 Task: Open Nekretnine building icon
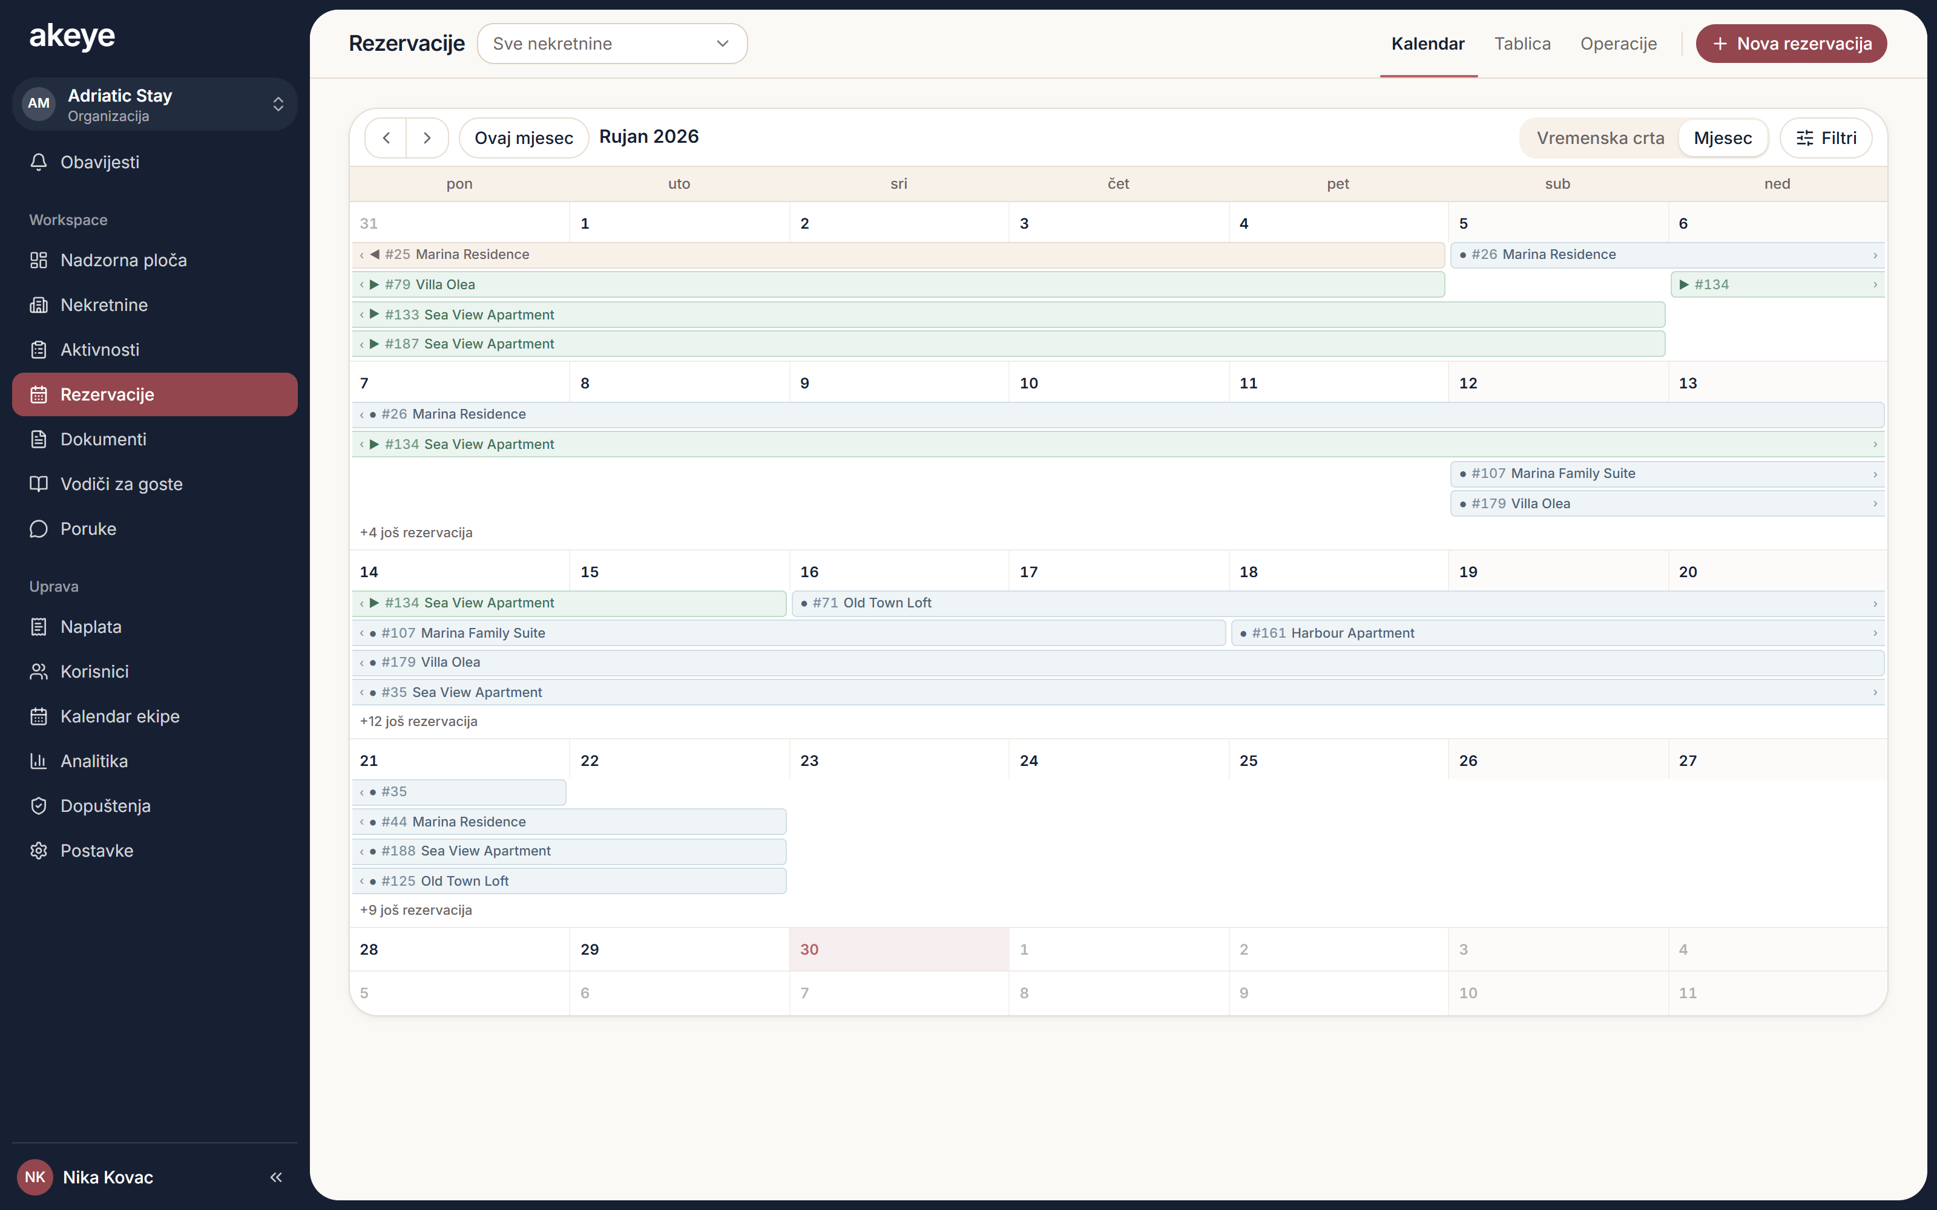coord(38,305)
